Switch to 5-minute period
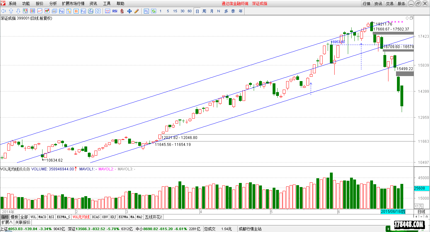This screenshot has width=430, height=232. (x=168, y=11)
